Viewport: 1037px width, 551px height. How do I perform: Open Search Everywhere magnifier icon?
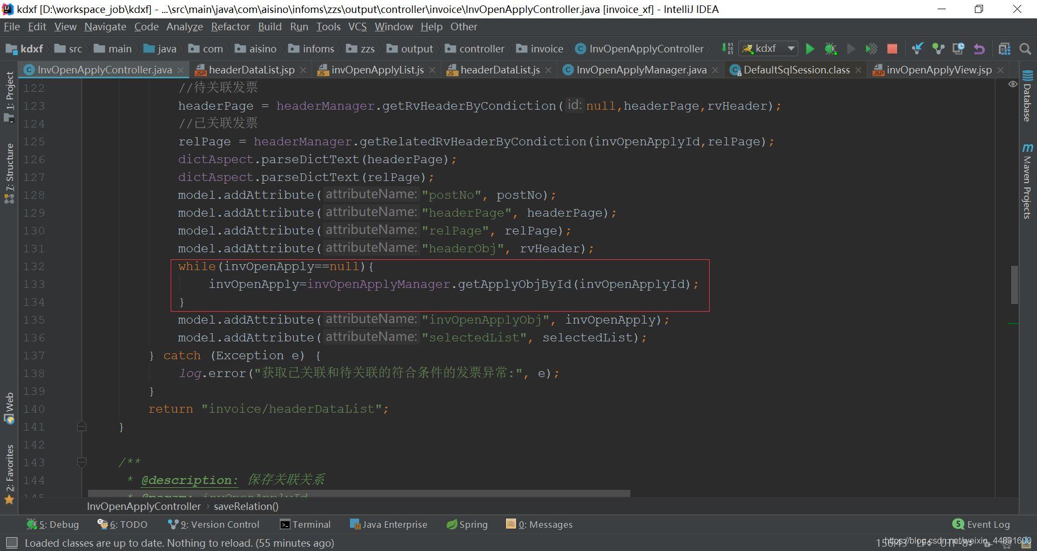click(1025, 49)
